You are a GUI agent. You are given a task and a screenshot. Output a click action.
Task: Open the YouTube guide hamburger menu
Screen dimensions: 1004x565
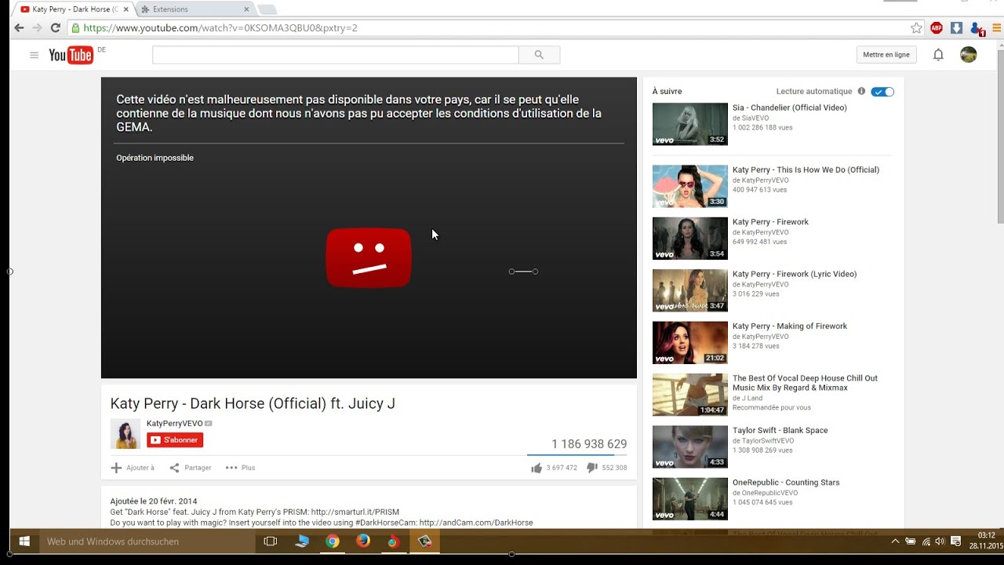34,55
